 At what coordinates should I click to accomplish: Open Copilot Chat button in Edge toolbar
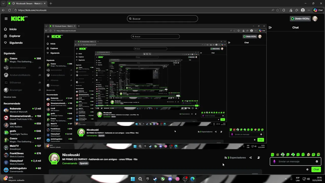[x=318, y=10]
